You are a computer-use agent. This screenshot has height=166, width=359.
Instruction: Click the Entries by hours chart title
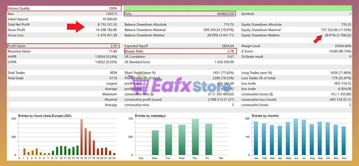point(45,116)
